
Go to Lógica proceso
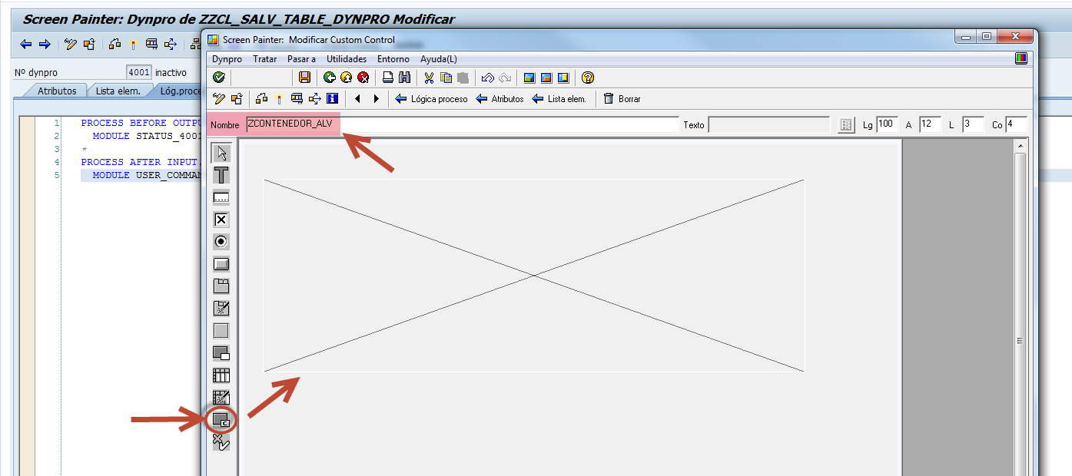(431, 99)
